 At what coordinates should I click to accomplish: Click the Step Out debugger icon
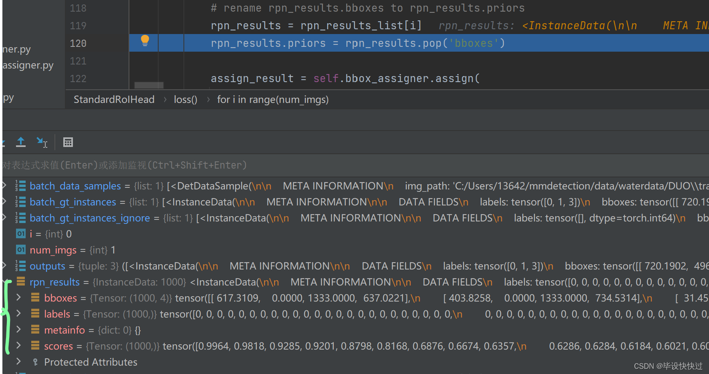tap(20, 142)
